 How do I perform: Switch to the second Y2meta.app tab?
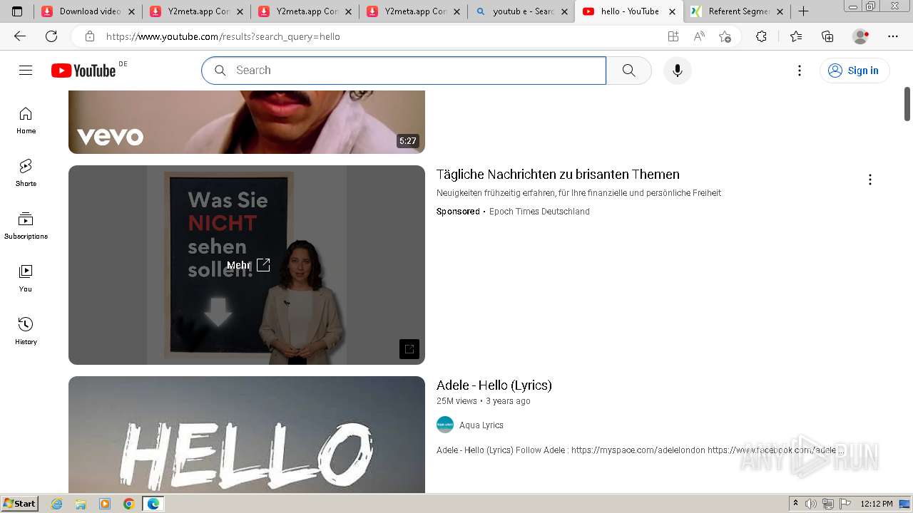tap(305, 11)
